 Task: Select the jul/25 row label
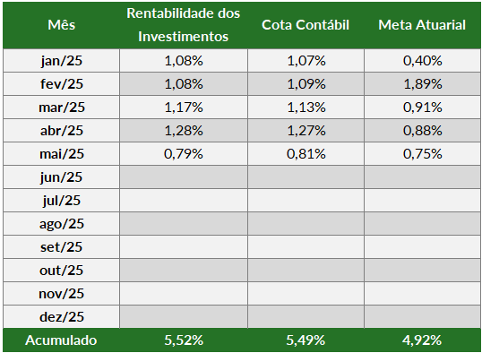point(62,201)
